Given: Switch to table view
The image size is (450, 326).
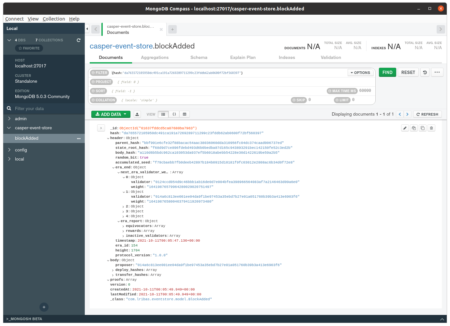Looking at the screenshot, I should click(185, 114).
